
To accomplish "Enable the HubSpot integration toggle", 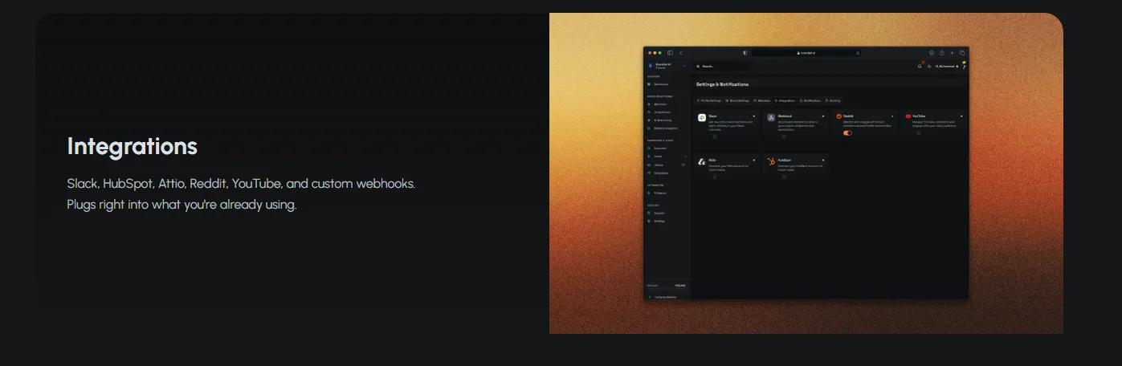I will 783,177.
